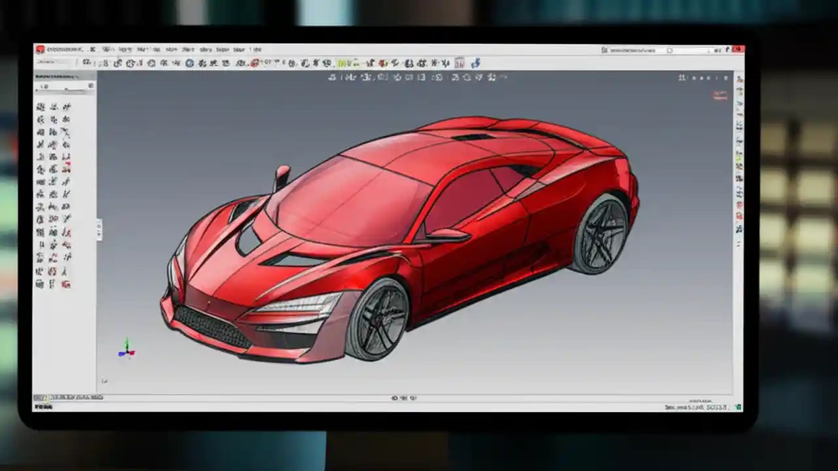838x471 pixels.
Task: Select the Sketch tool from the top toolbar
Action: [x=87, y=63]
